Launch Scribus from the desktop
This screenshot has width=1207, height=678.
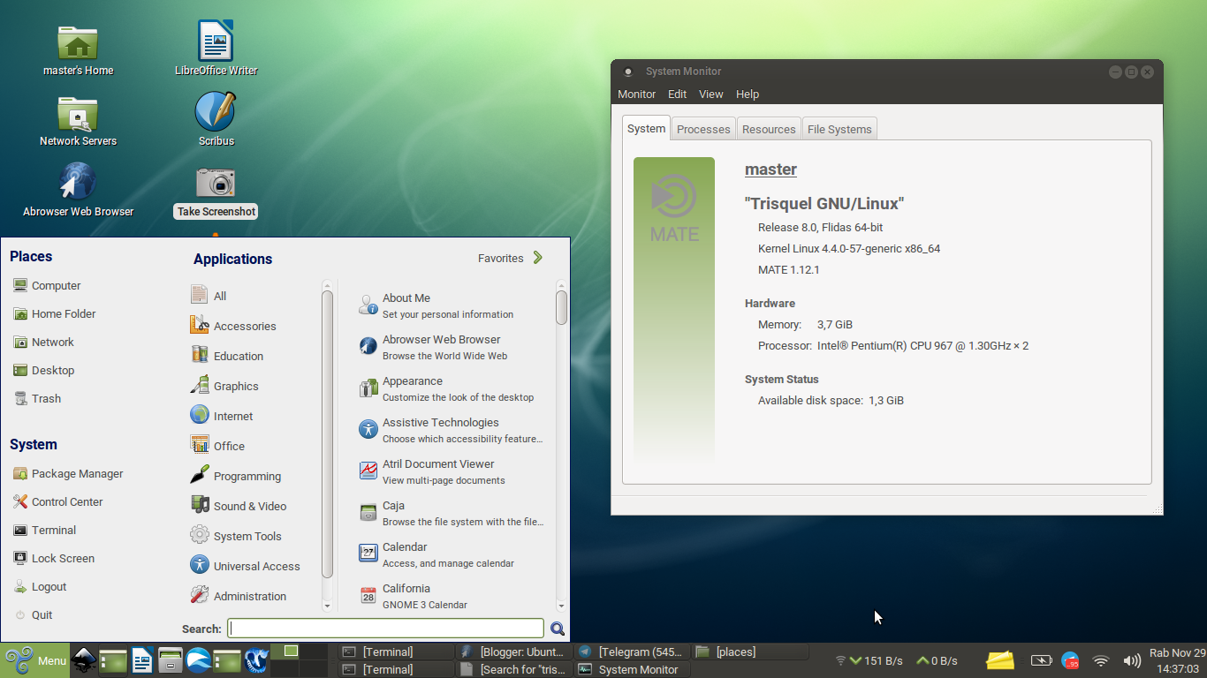point(216,120)
